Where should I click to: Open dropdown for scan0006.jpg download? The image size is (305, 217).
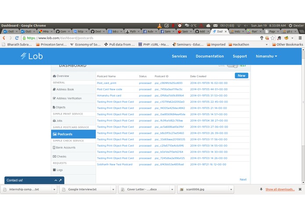point(231,189)
